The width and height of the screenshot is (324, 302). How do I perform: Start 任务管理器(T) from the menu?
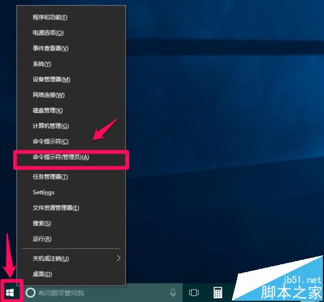click(x=71, y=177)
